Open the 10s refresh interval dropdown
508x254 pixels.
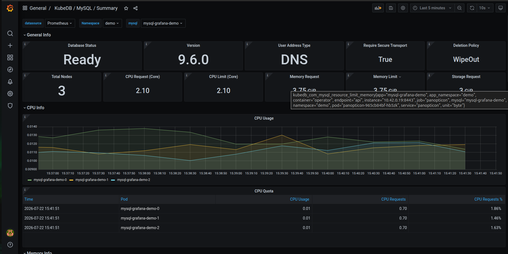(485, 8)
